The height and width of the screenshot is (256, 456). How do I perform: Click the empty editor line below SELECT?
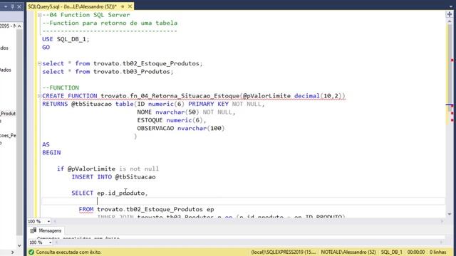[243, 201]
